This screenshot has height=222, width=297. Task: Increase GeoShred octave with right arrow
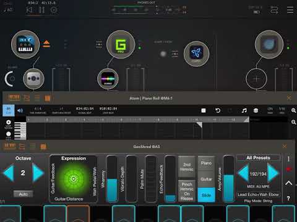point(38,173)
